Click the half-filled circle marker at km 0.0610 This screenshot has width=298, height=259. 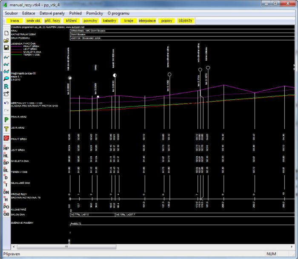pos(115,75)
